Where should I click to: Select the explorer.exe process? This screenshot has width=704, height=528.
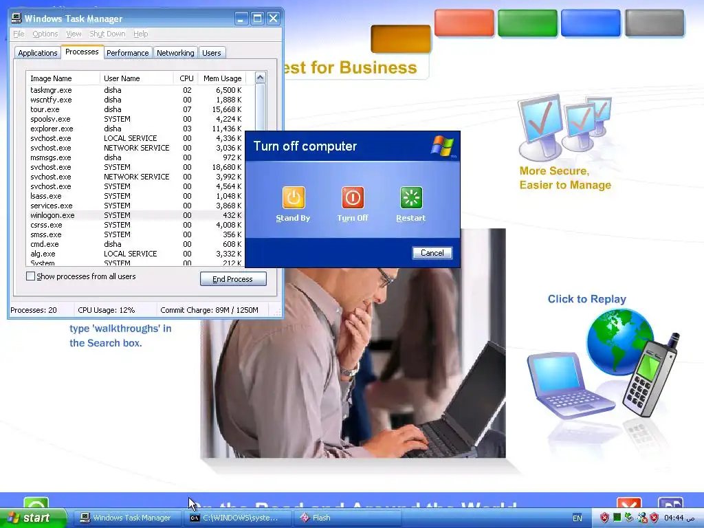click(136, 129)
